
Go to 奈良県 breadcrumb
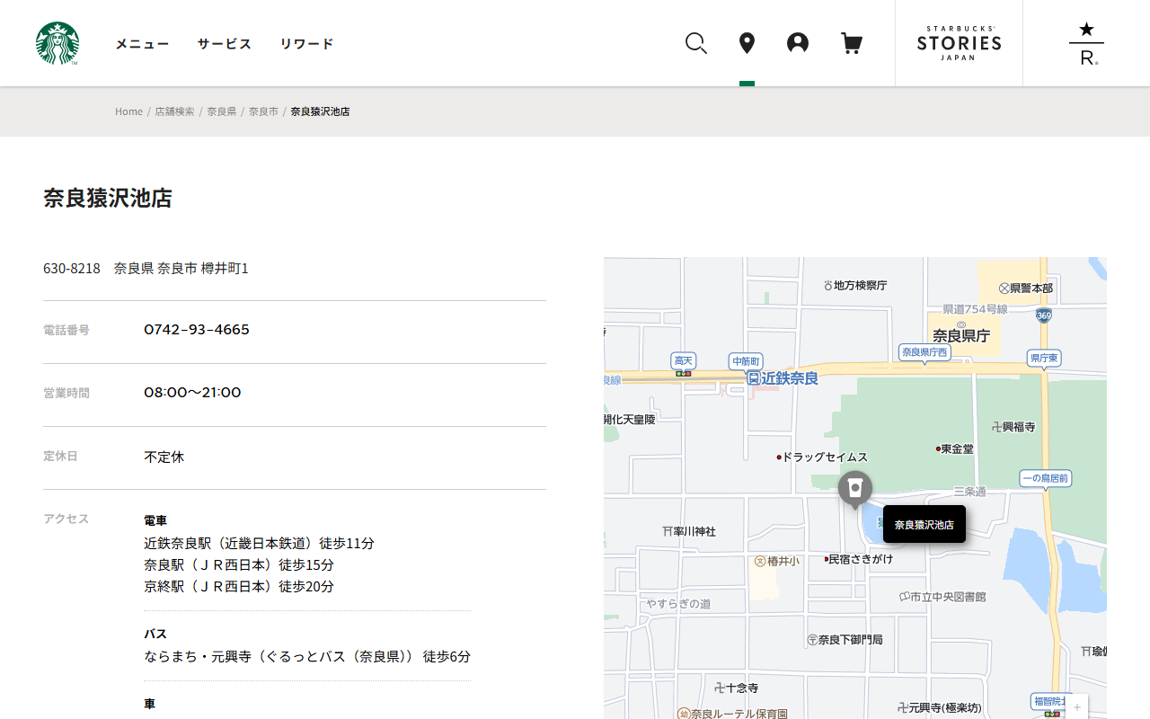222,111
